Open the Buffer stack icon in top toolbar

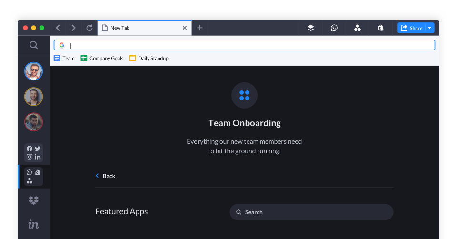click(x=311, y=28)
